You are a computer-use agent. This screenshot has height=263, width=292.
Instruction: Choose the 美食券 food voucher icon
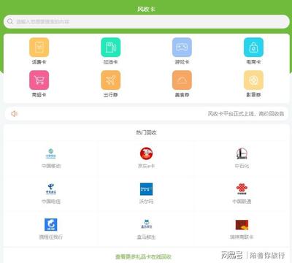(182, 80)
